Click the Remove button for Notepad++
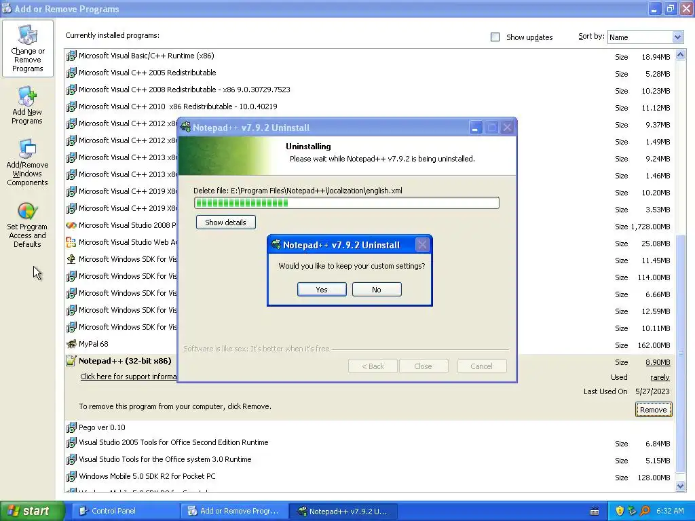This screenshot has width=695, height=521. pyautogui.click(x=654, y=410)
